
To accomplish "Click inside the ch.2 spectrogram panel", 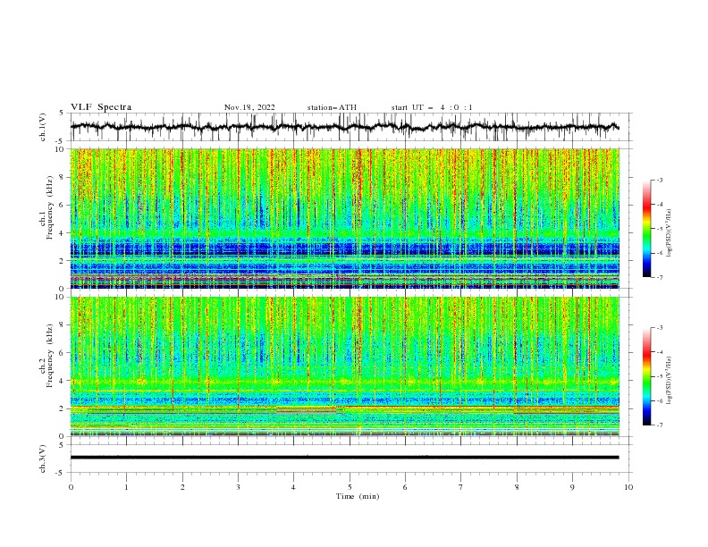I will [x=344, y=366].
